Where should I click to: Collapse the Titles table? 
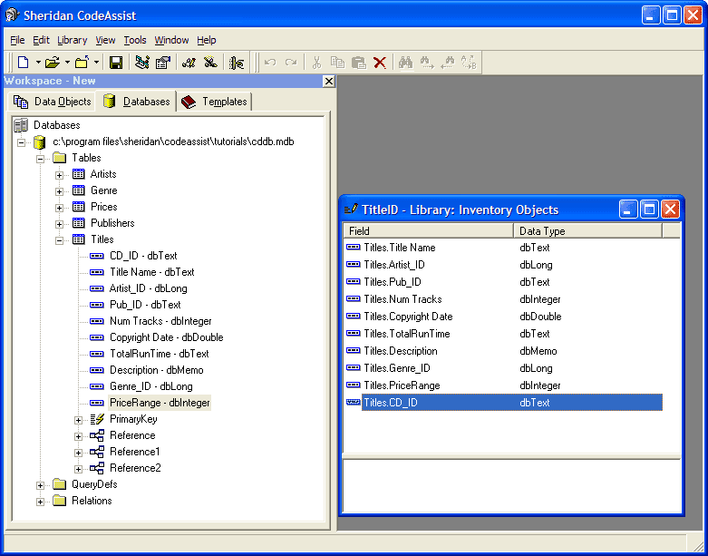[x=59, y=240]
